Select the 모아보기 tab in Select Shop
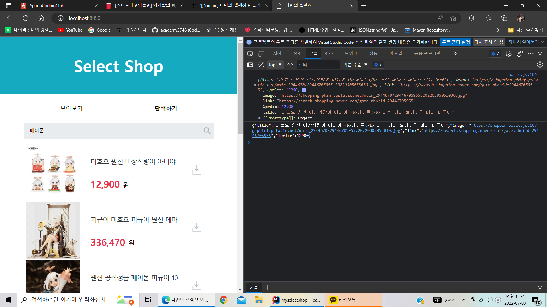Screen dimensions: 547x307 pyautogui.click(x=71, y=108)
